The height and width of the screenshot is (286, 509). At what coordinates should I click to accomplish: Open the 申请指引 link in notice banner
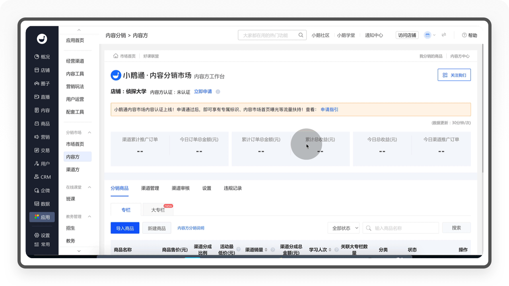330,110
